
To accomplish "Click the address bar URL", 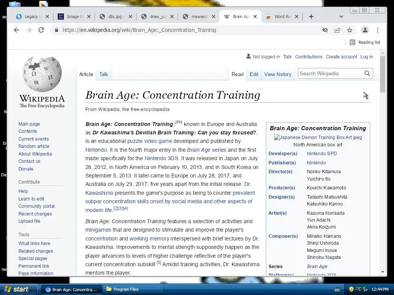I will (139, 30).
